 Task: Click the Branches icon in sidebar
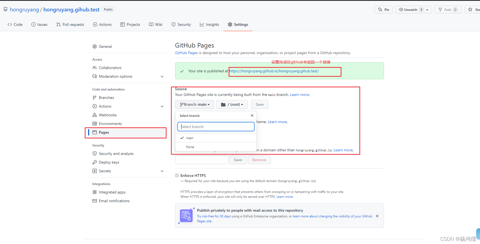95,98
